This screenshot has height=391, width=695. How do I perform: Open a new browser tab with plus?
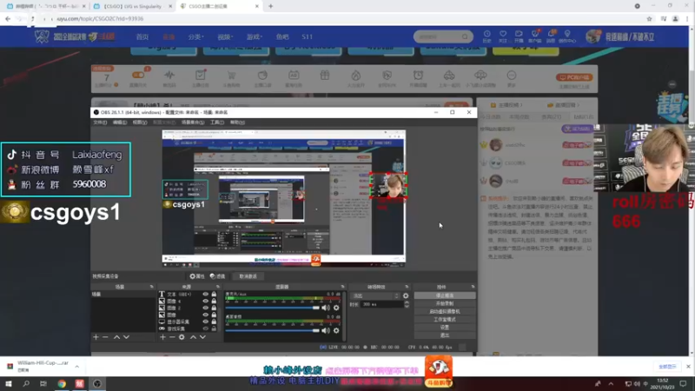coord(271,6)
